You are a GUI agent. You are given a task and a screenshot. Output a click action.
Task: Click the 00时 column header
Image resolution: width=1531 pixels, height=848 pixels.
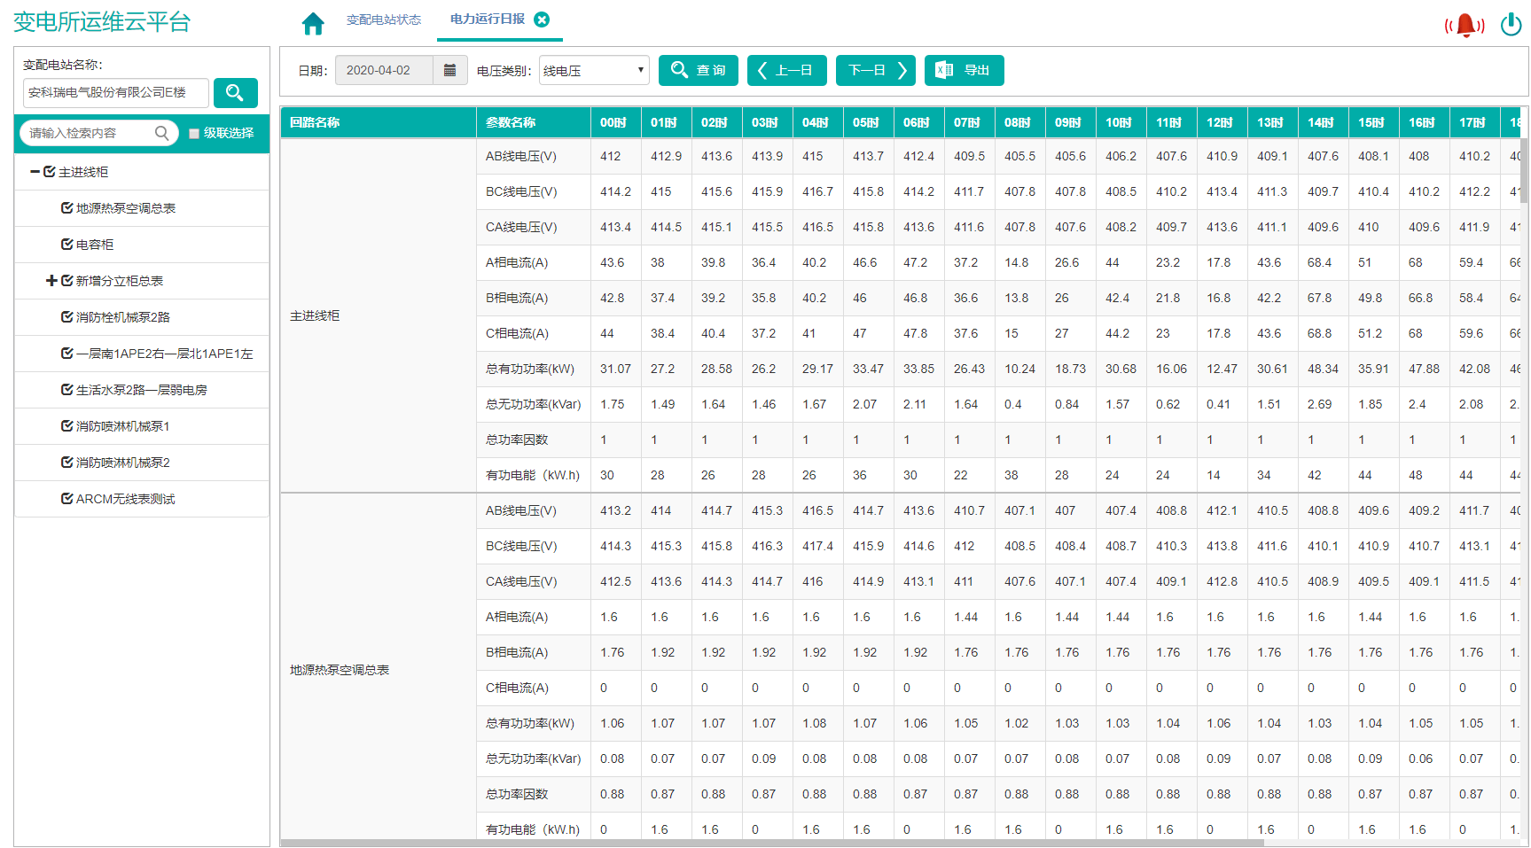pos(616,122)
